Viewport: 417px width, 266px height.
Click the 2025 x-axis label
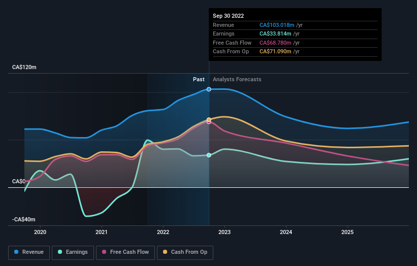347,232
